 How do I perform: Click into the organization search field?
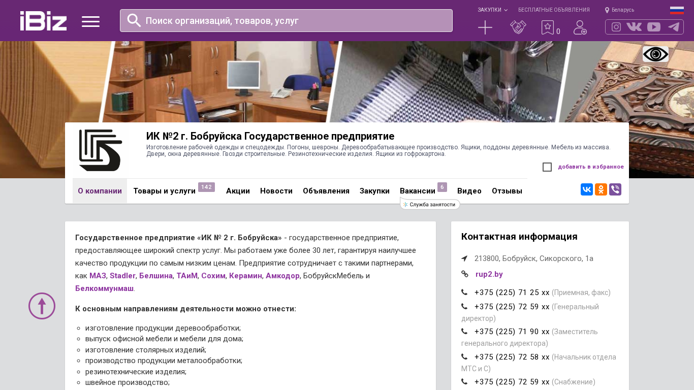(286, 20)
